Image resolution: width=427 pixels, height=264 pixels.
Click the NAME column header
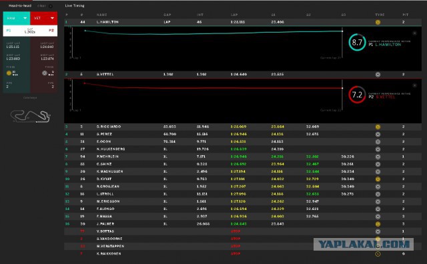point(101,15)
